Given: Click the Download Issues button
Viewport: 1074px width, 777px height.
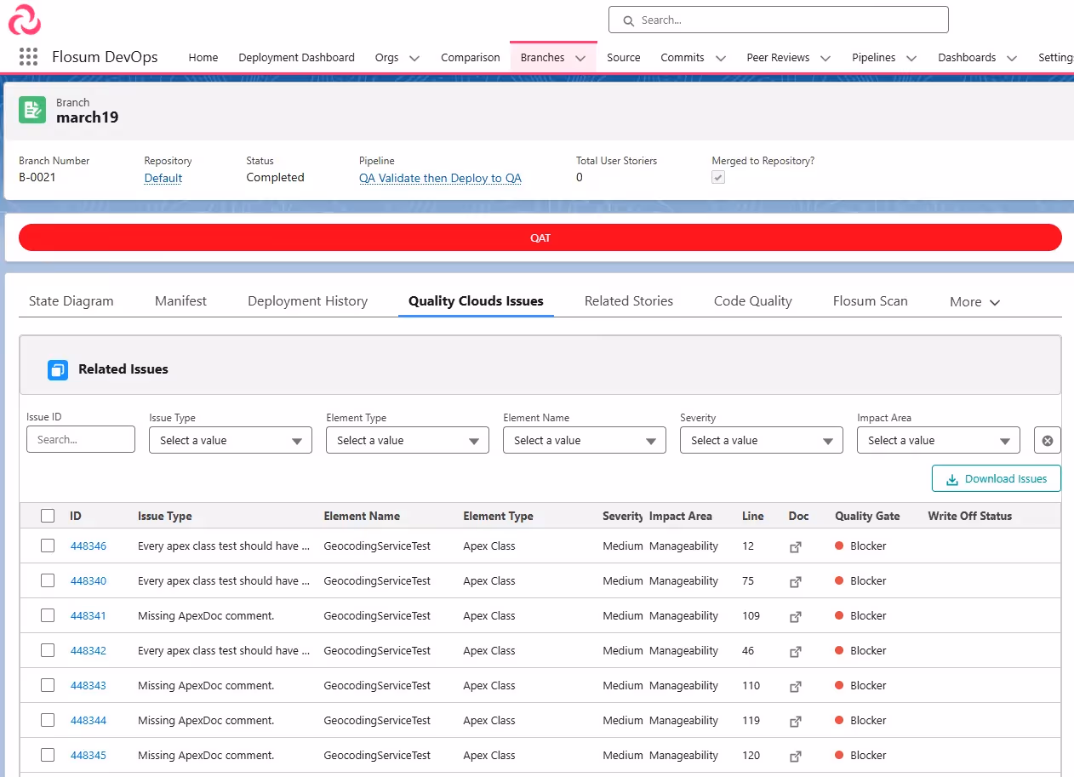Looking at the screenshot, I should (997, 478).
